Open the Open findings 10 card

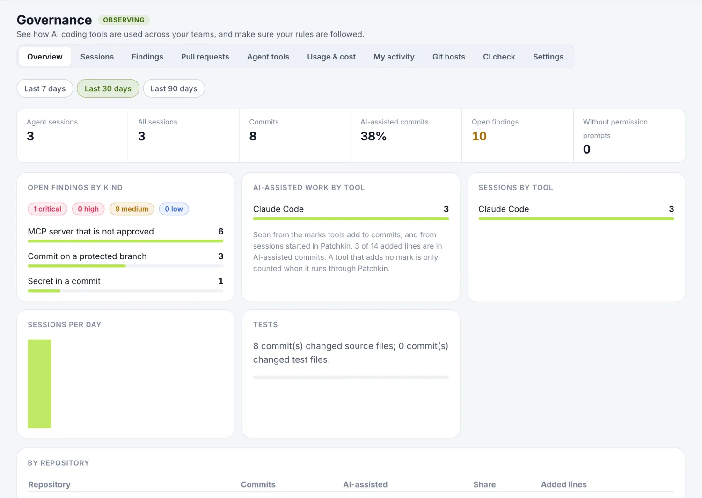(518, 136)
